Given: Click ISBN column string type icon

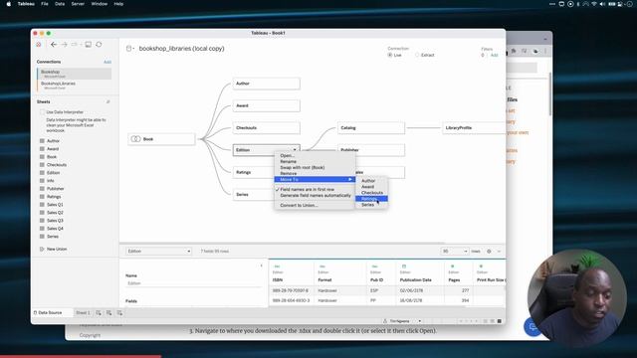Looking at the screenshot, I should 277,267.
